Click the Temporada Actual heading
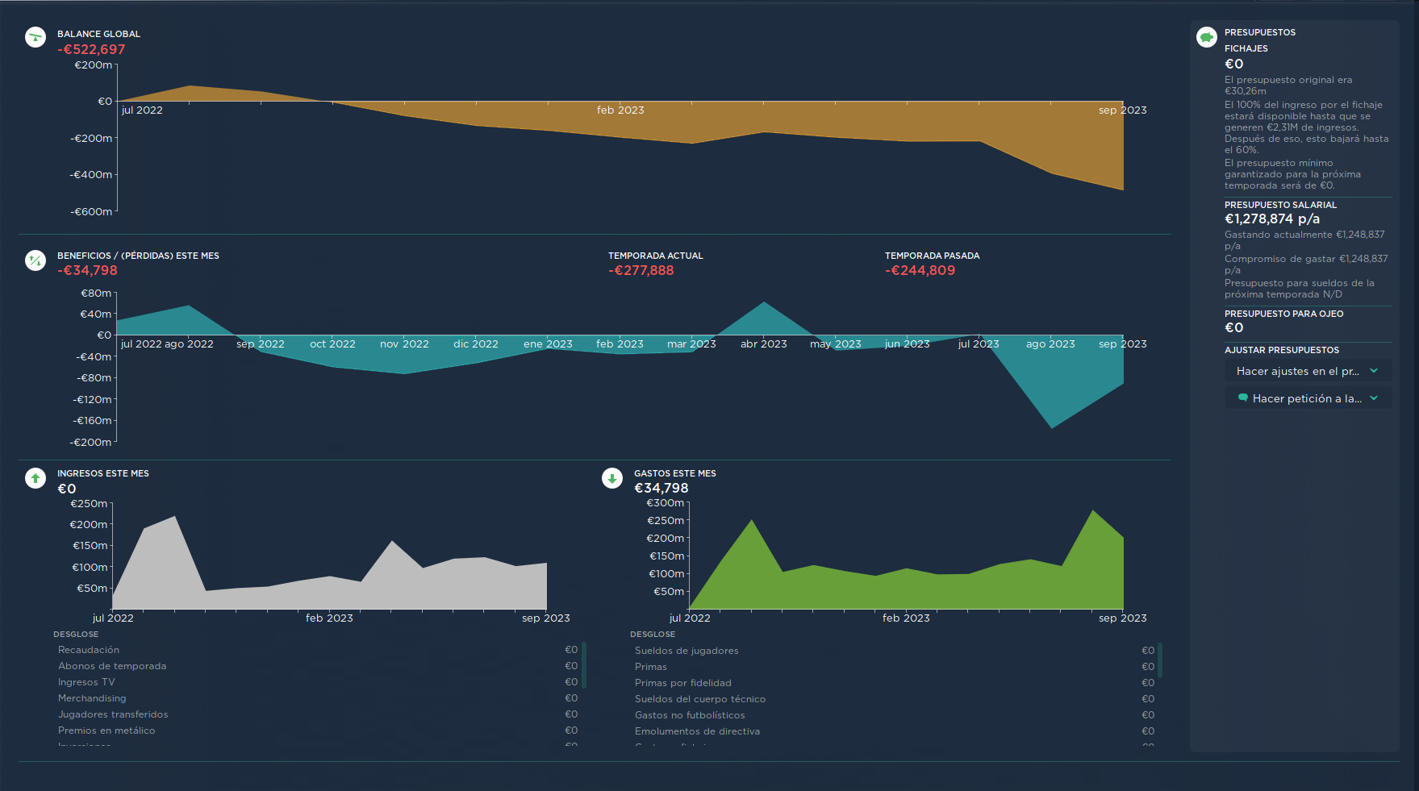 (655, 256)
